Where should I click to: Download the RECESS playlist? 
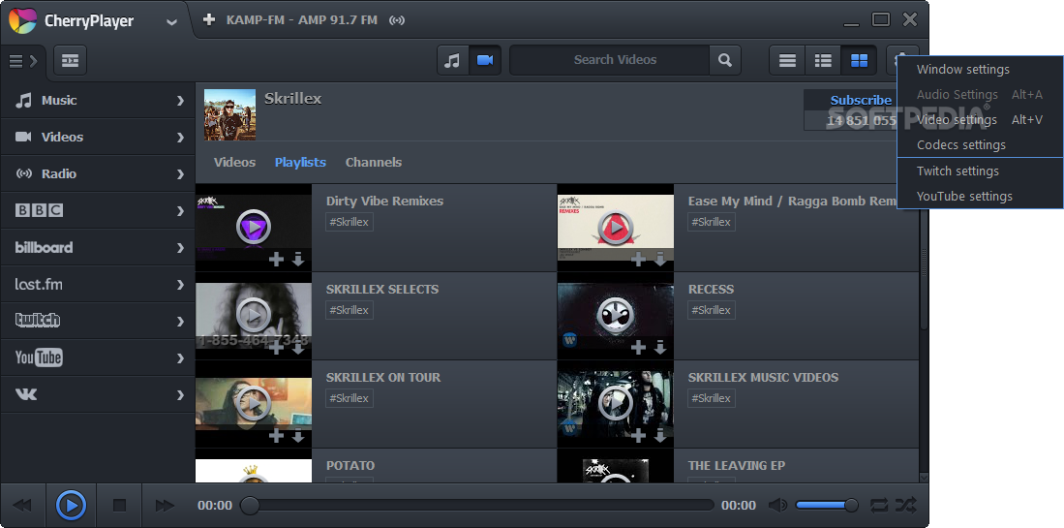(659, 348)
